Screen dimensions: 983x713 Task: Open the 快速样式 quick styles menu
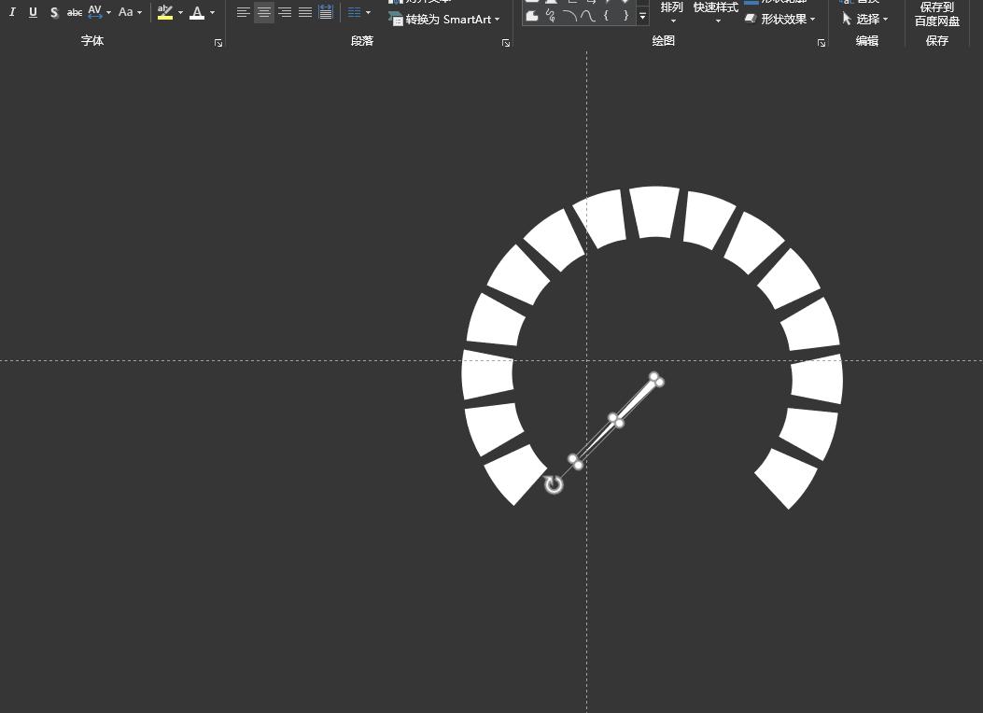715,11
